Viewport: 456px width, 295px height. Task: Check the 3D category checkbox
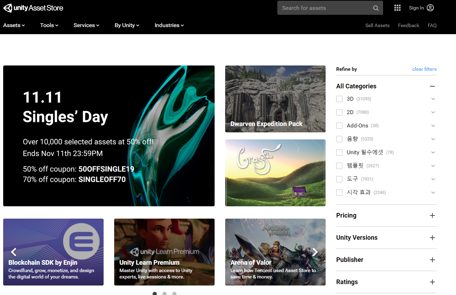[339, 99]
